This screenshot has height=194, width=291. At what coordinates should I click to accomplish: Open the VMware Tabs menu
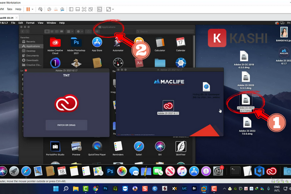10,9
